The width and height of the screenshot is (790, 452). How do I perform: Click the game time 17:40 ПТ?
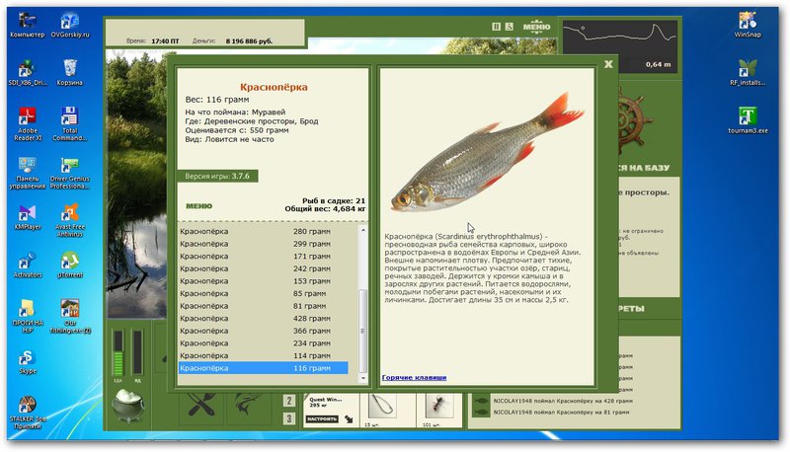(x=165, y=41)
